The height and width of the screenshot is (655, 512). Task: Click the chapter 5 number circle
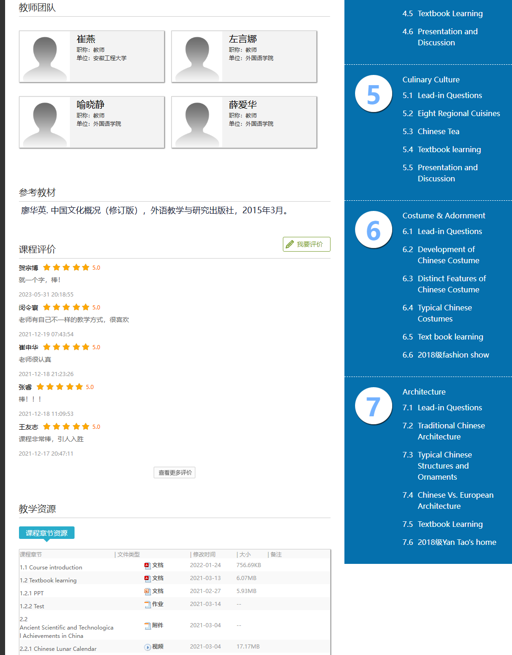click(374, 94)
